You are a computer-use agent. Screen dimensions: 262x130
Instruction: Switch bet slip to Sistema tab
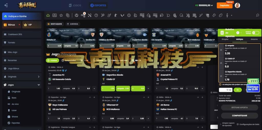254,39
